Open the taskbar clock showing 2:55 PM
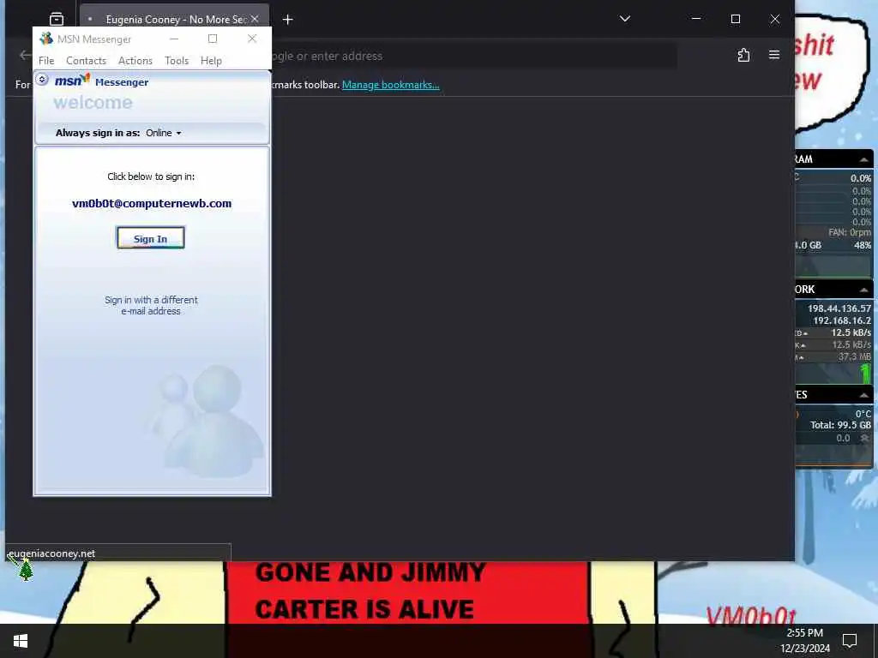 click(x=805, y=641)
